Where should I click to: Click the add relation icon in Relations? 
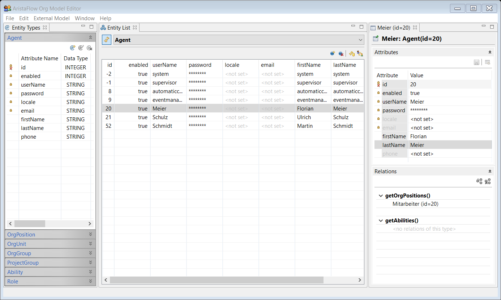tap(479, 181)
